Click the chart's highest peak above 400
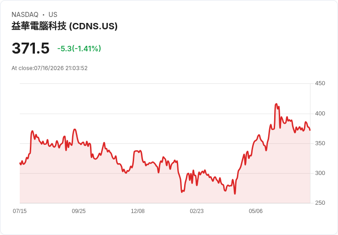Viewport: 338px width, 235px height. pyautogui.click(x=276, y=104)
